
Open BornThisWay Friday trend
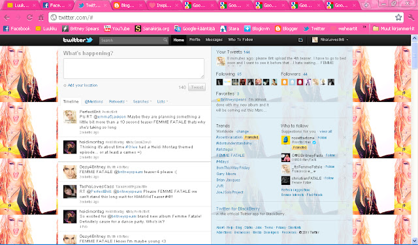click(x=233, y=168)
